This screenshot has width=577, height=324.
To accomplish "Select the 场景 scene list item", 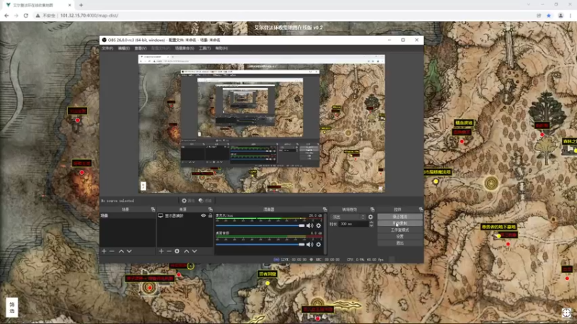I will (x=128, y=215).
